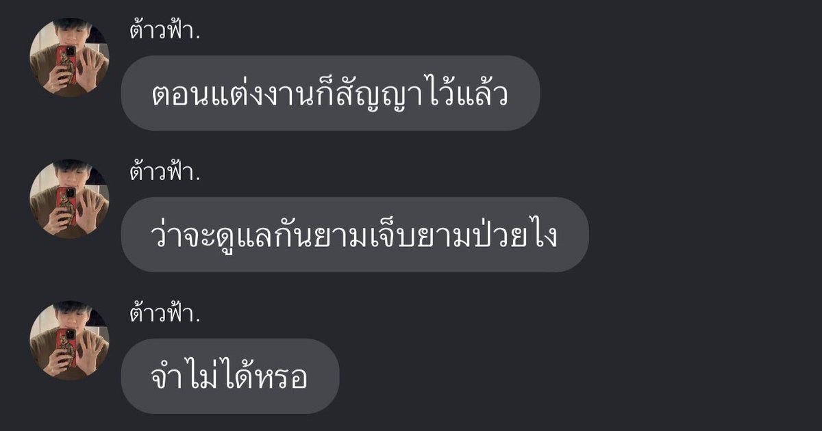This screenshot has width=822, height=431.
Task: Open the ต้าวฟ้า. name above the second message
Action: (164, 172)
